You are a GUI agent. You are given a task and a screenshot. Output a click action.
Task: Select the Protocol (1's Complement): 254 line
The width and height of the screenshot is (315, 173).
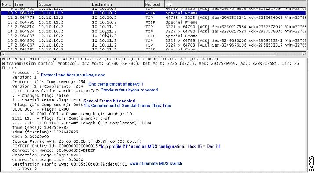(x=49, y=82)
